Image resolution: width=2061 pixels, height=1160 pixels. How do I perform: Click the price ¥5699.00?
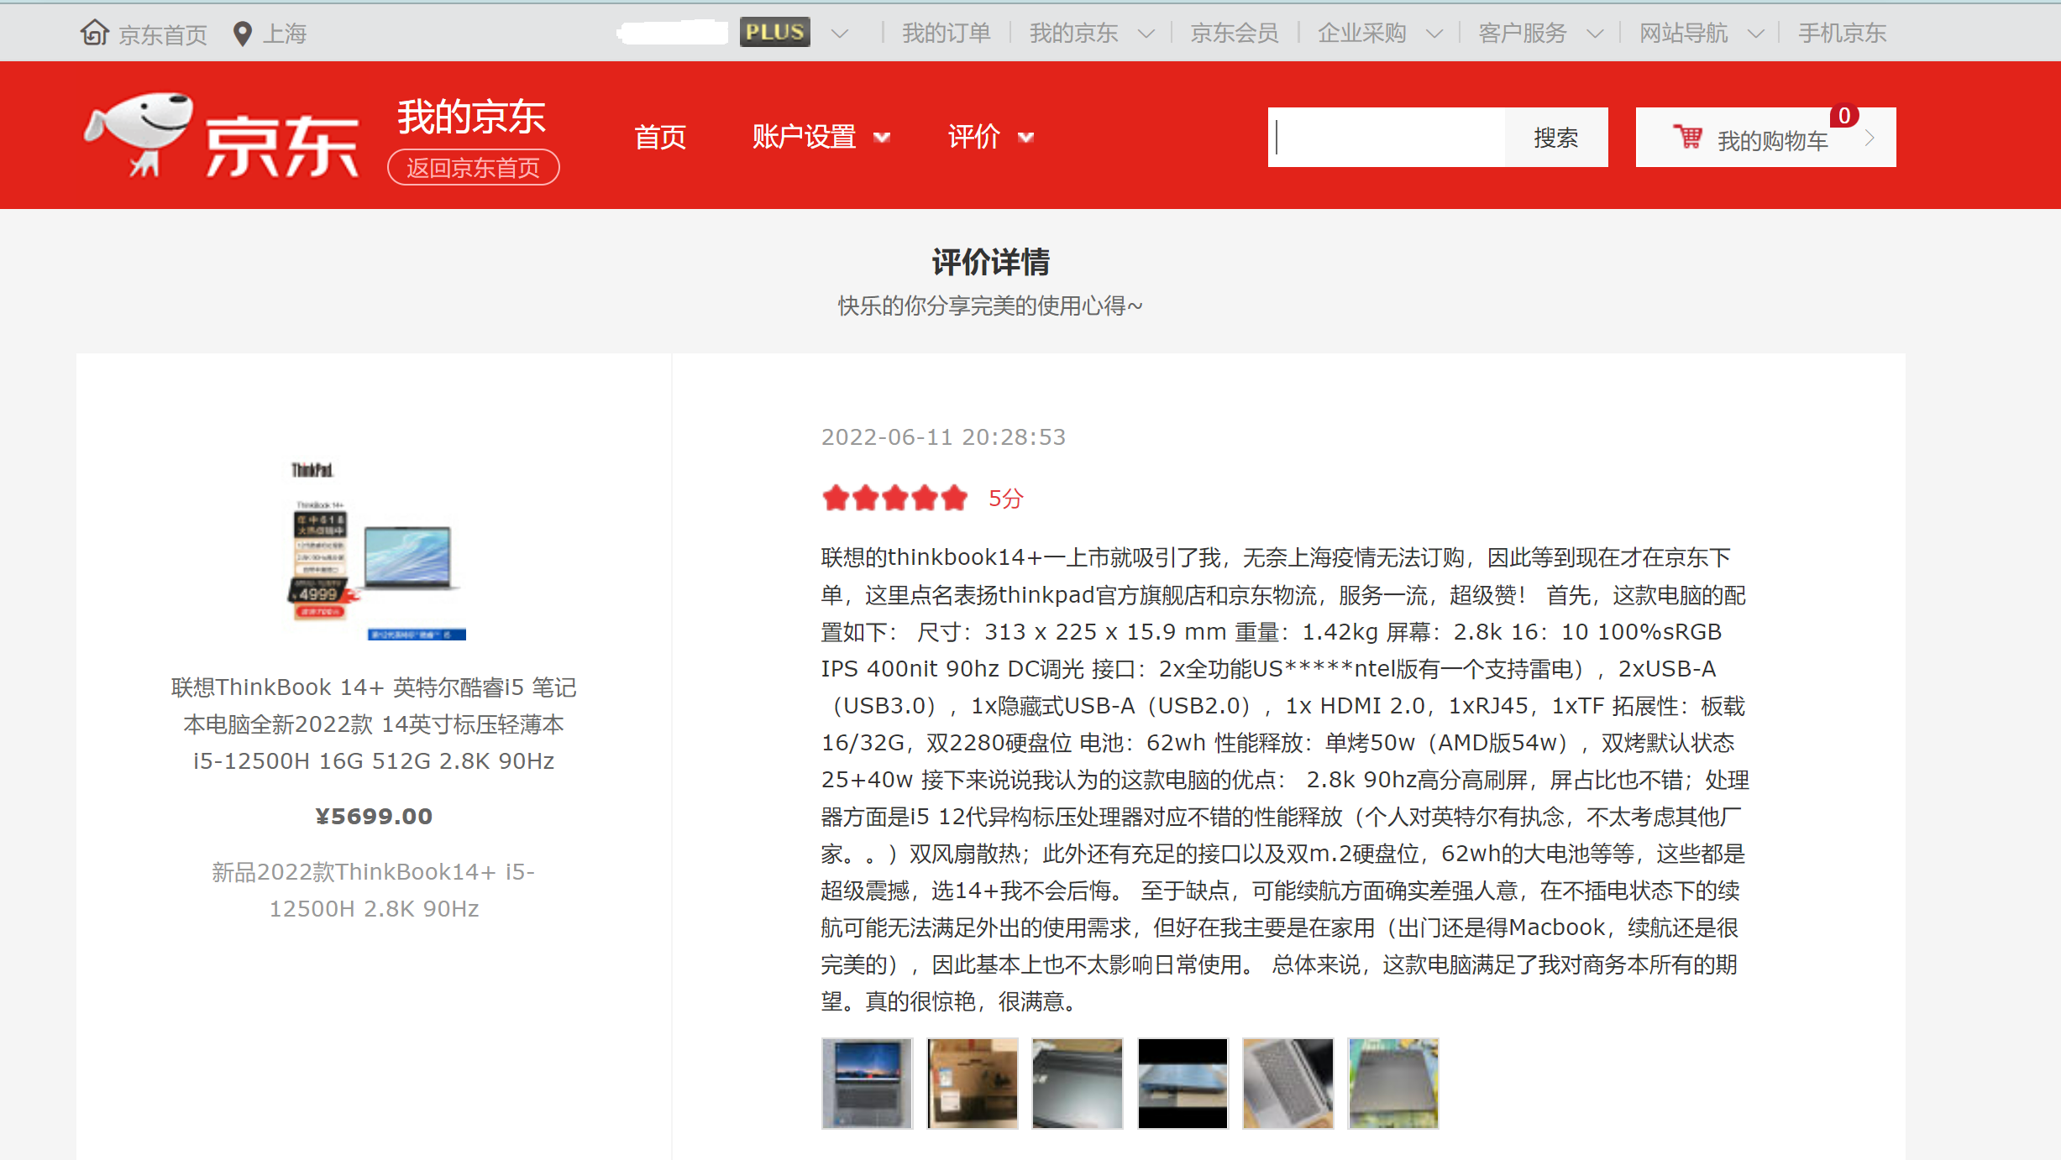click(x=374, y=816)
